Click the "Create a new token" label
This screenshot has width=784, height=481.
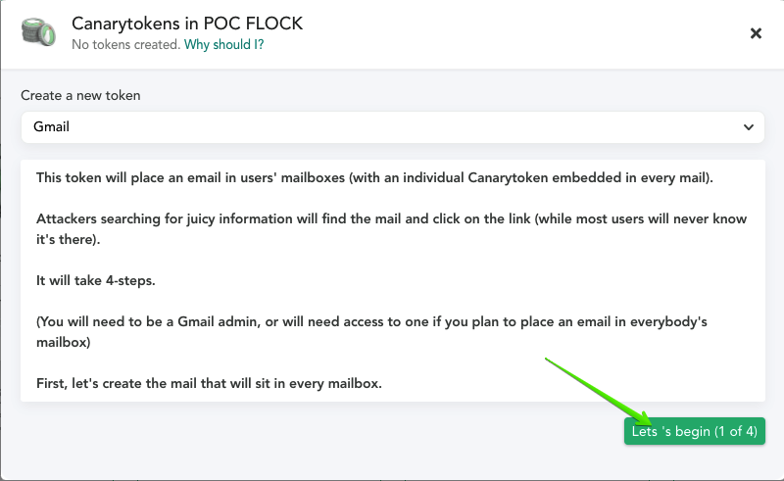click(80, 95)
